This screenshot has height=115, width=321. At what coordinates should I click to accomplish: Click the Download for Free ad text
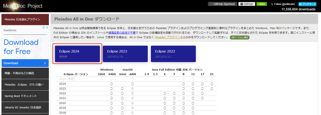point(21,47)
